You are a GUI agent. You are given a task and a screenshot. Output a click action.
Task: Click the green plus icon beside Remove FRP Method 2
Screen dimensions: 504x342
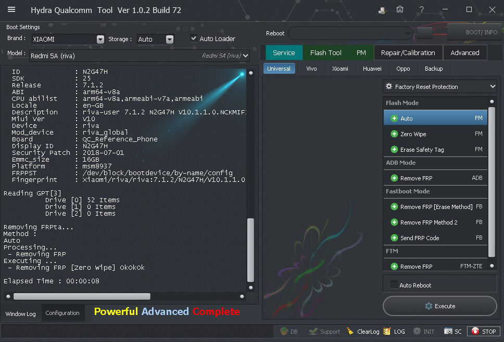(394, 222)
